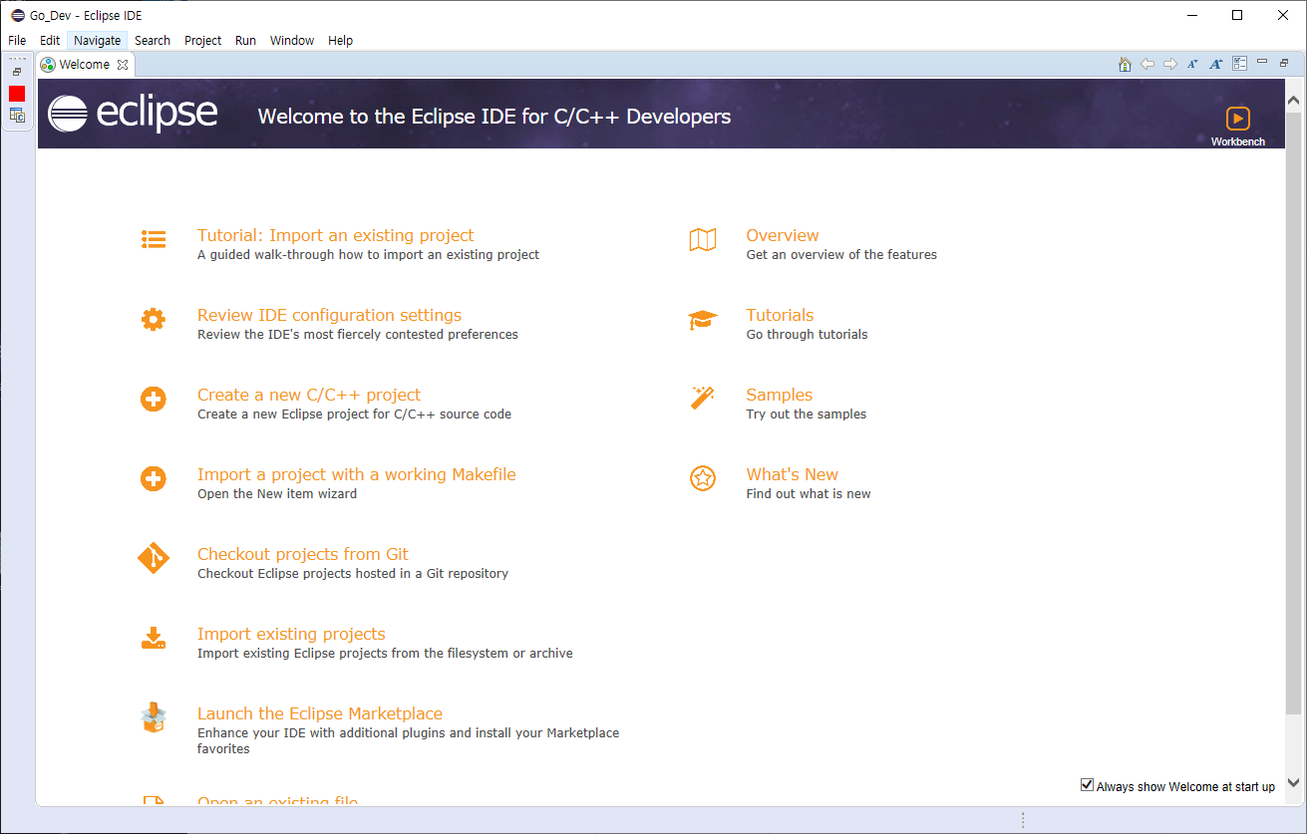The image size is (1307, 834).
Task: Minimize the Welcome view panel
Action: tap(1262, 62)
